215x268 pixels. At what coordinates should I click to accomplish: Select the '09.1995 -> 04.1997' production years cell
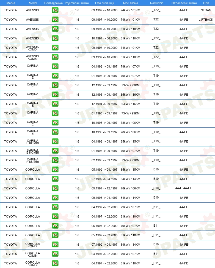coord(104,198)
